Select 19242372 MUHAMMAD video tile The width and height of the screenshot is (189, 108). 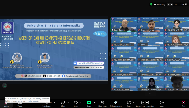(x=177, y=24)
